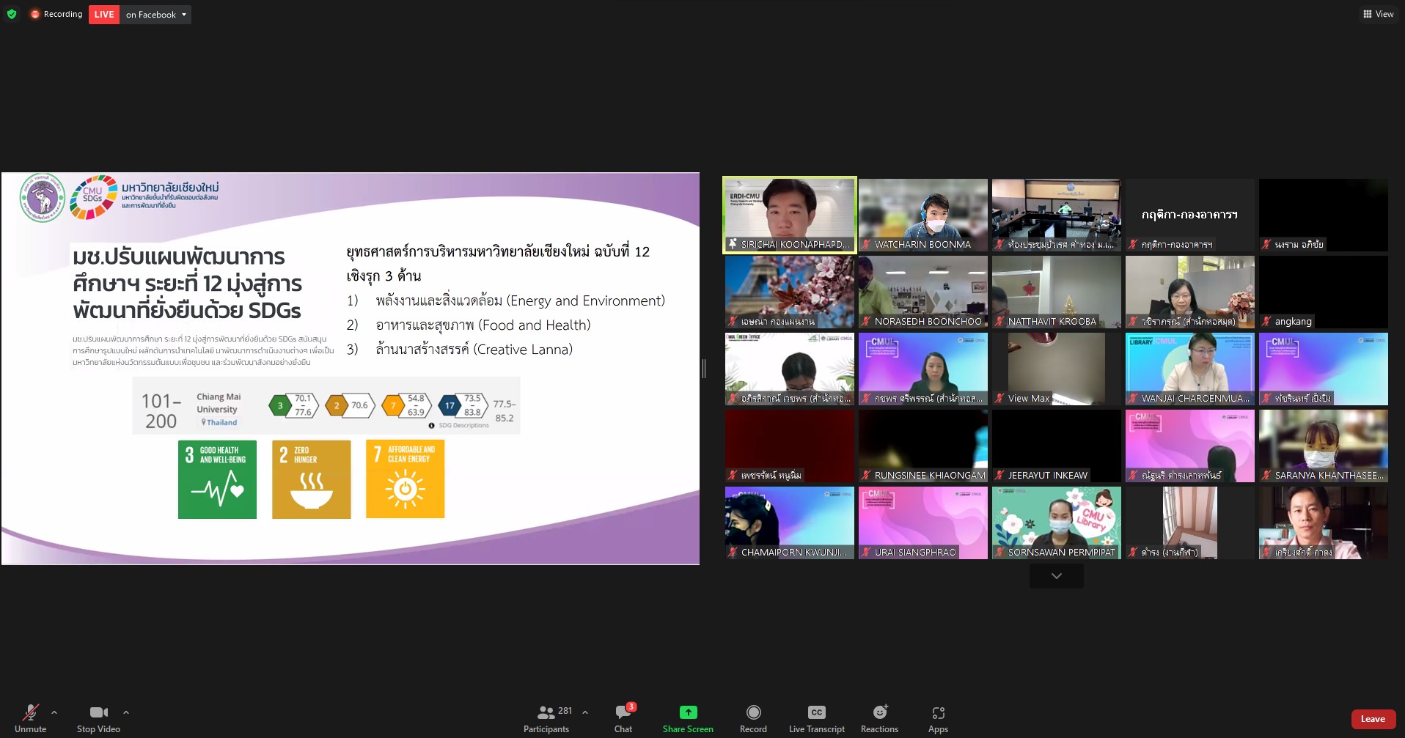Click the divider handle between slide and gallery

(x=704, y=369)
